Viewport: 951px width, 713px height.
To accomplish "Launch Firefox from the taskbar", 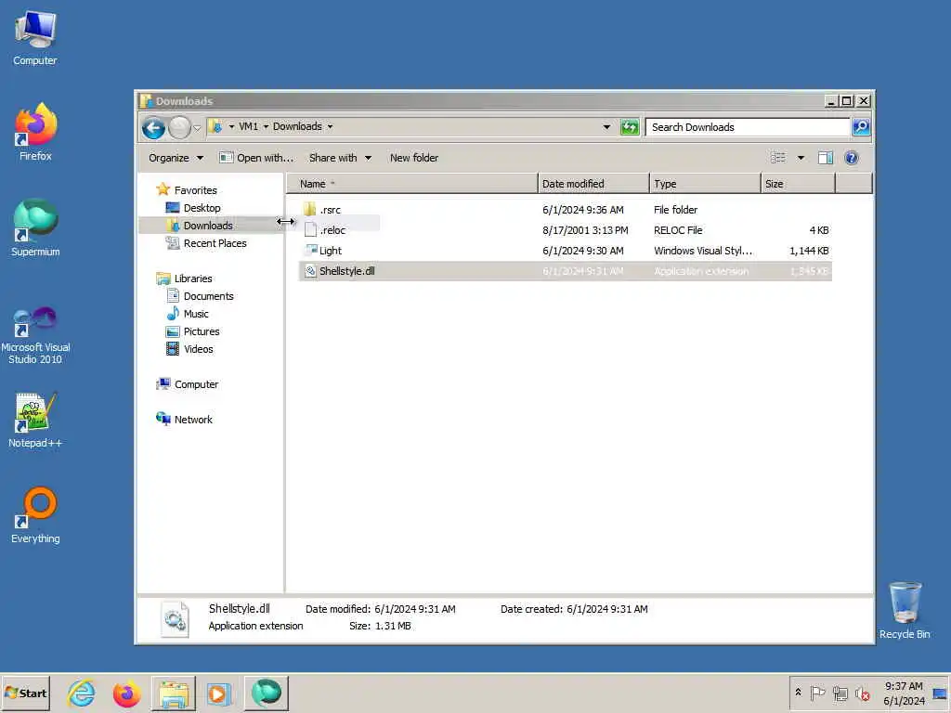I will coord(126,693).
